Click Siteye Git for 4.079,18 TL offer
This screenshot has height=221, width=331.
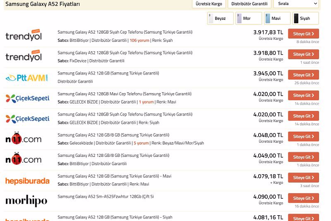[303, 178]
